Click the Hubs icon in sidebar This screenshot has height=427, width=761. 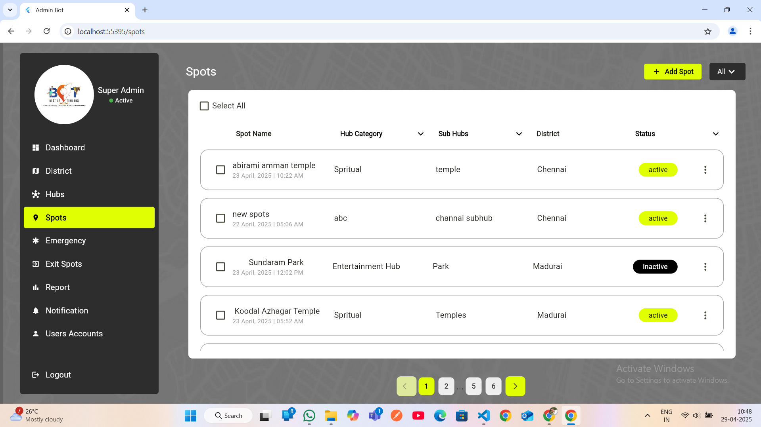(36, 194)
